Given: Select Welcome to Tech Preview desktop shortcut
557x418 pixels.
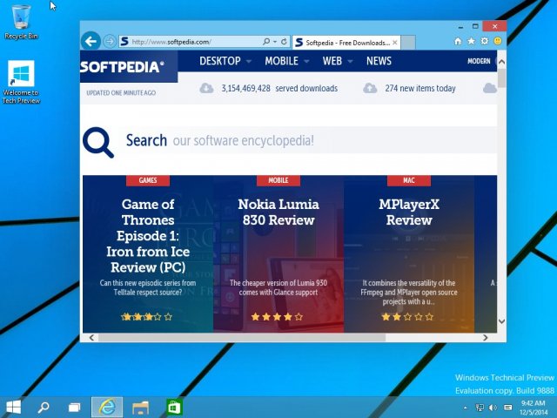Looking at the screenshot, I should (21, 82).
